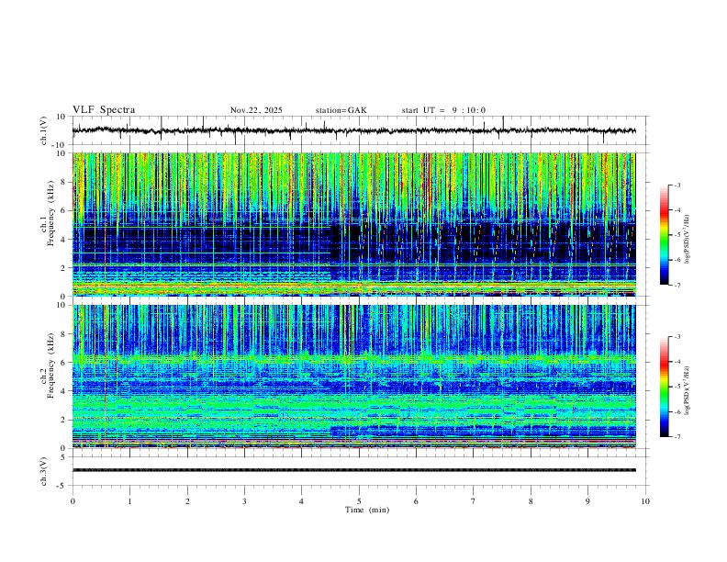This screenshot has height=562, width=727.
Task: Click the ch.2 spectrogram plot
Action: click(354, 377)
